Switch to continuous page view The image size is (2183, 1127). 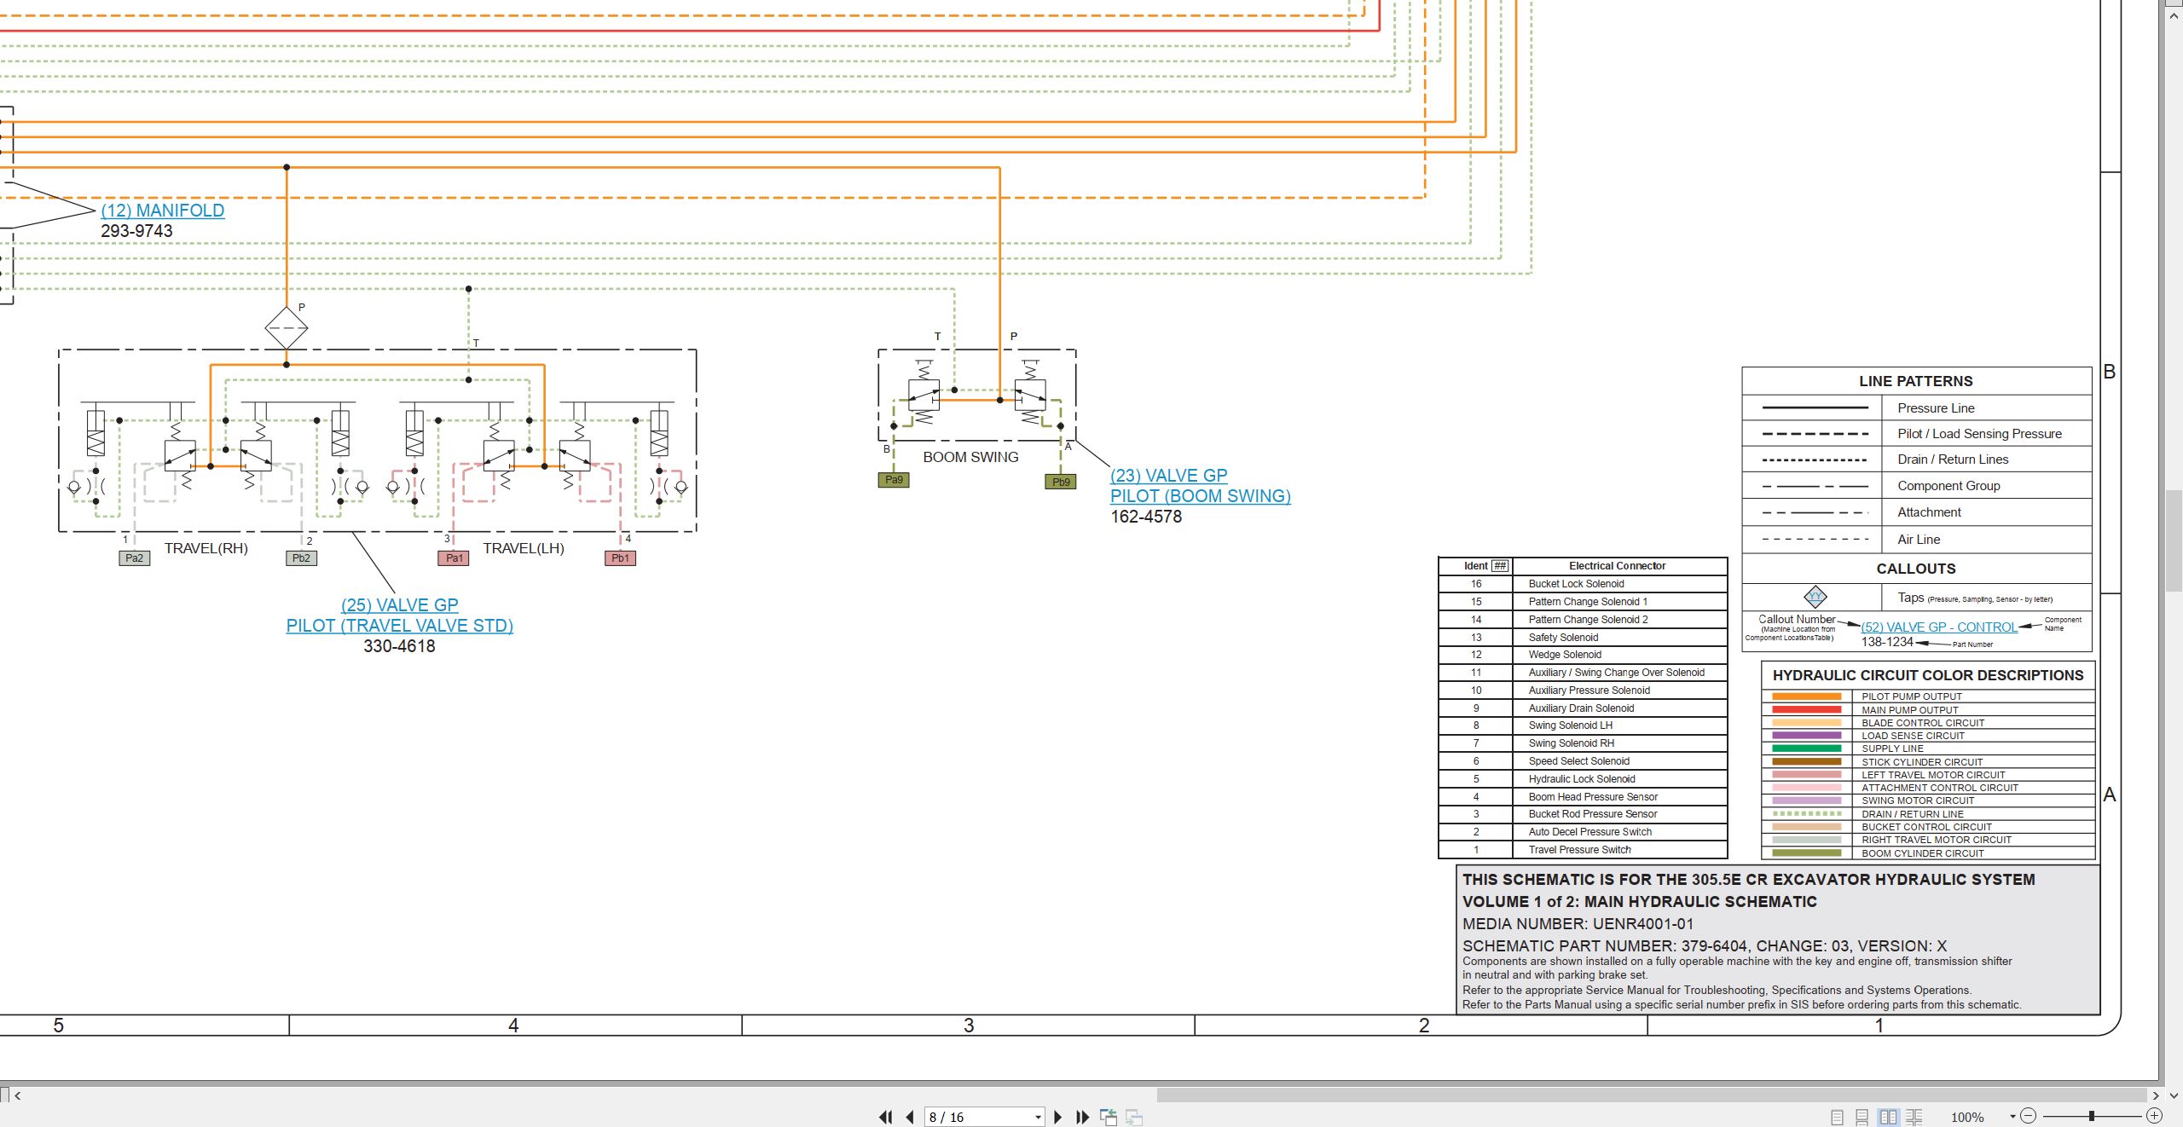[x=1862, y=1117]
